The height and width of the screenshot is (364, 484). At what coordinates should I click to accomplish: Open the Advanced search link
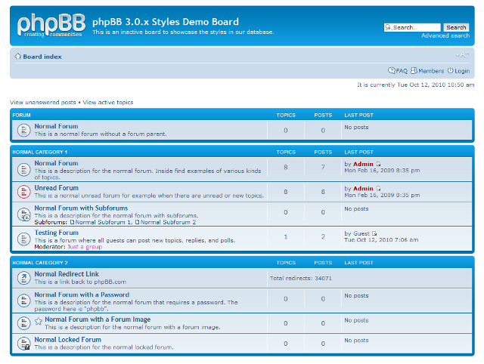tap(445, 35)
